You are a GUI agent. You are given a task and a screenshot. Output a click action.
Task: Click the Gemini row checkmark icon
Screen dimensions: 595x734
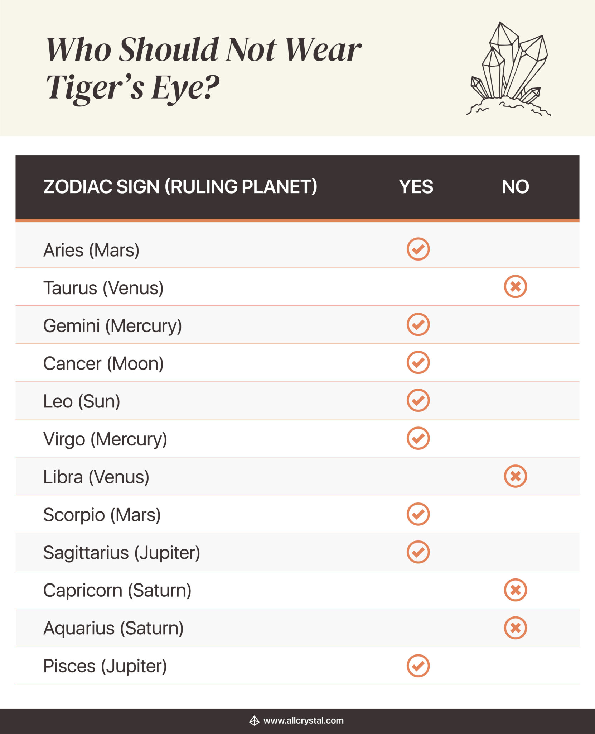pyautogui.click(x=418, y=324)
